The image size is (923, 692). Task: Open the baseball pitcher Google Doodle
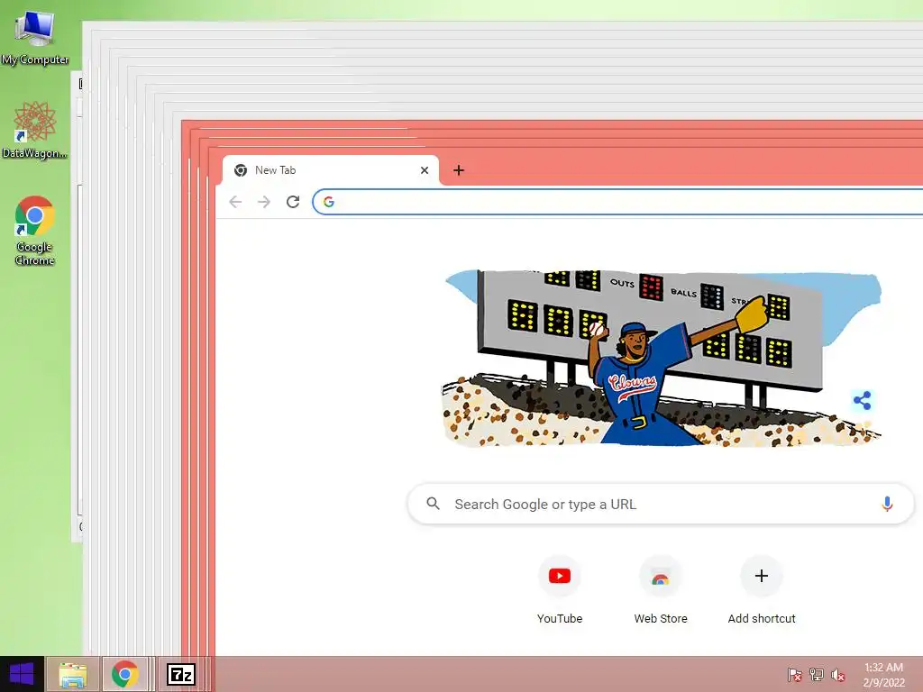pyautogui.click(x=661, y=358)
